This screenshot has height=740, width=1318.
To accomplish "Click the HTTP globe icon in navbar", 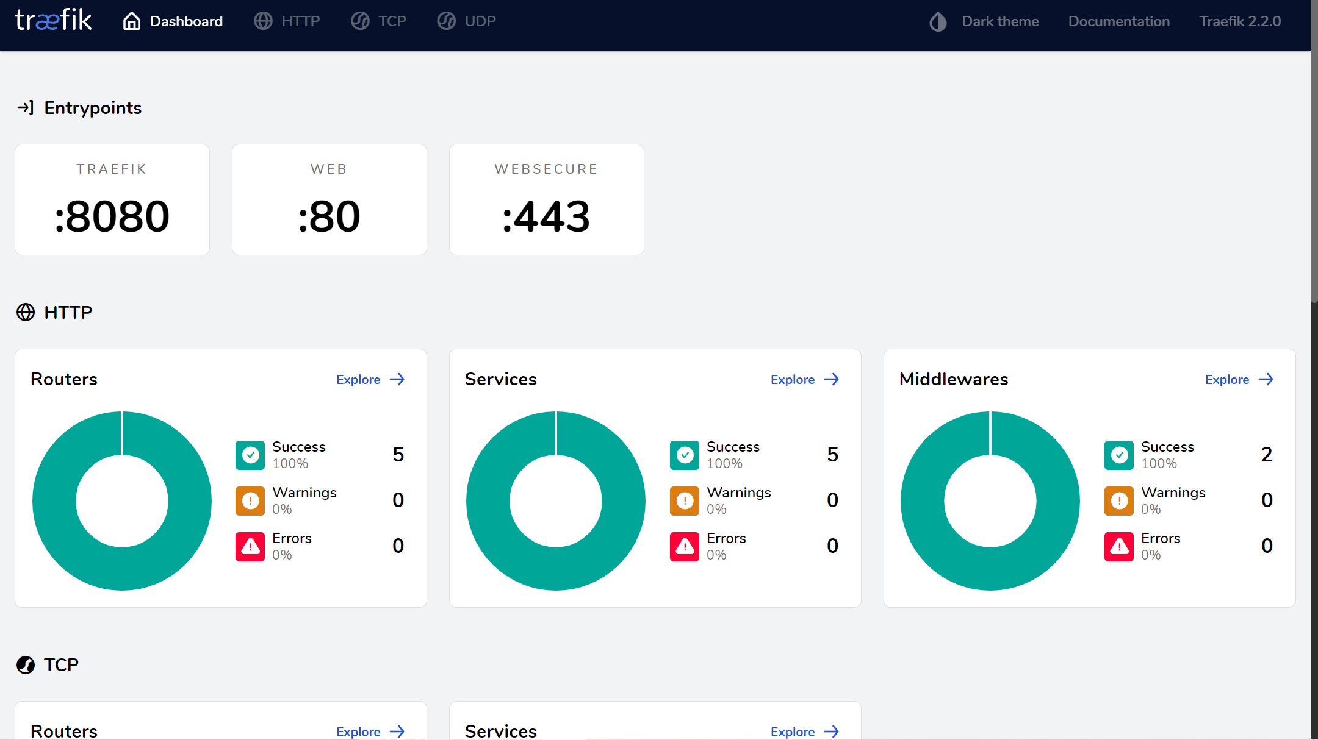I will point(263,21).
